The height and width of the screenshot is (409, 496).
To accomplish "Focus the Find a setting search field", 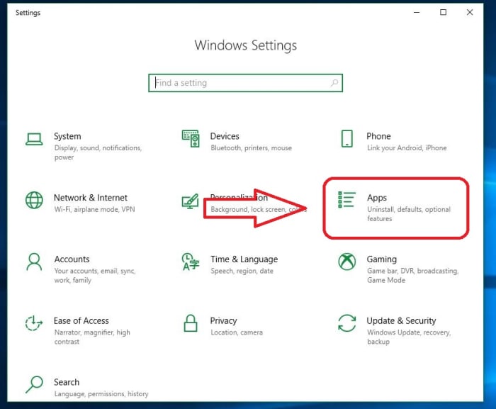I will click(x=245, y=83).
